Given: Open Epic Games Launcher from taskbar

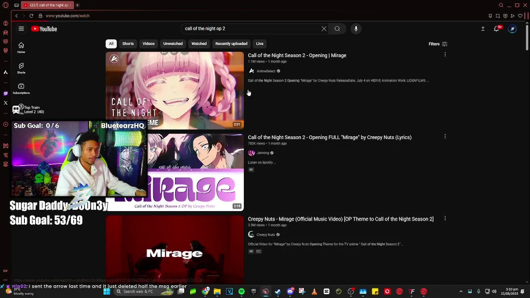Looking at the screenshot, I should pyautogui.click(x=253, y=291).
